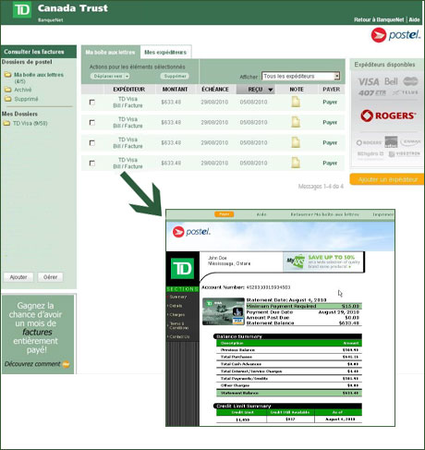425x450 pixels.
Task: Open the TD Visa folder icon under Mes Dossiers
Action: tap(6, 123)
